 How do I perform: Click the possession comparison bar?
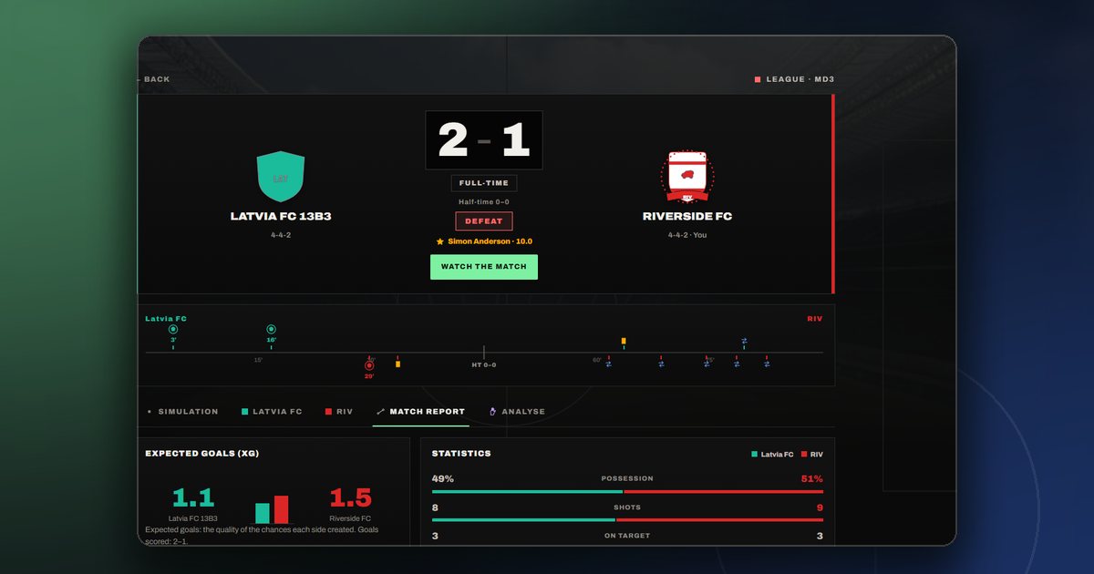(x=627, y=491)
